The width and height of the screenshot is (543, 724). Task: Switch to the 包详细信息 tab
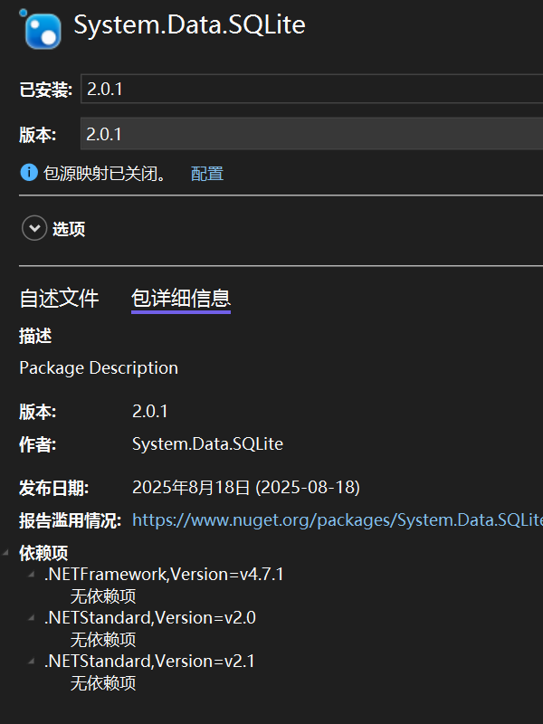click(181, 299)
